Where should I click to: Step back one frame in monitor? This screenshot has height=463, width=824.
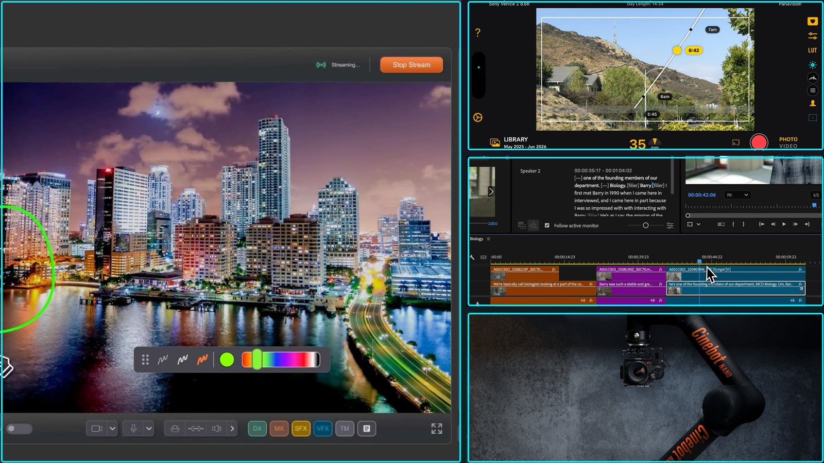point(772,224)
